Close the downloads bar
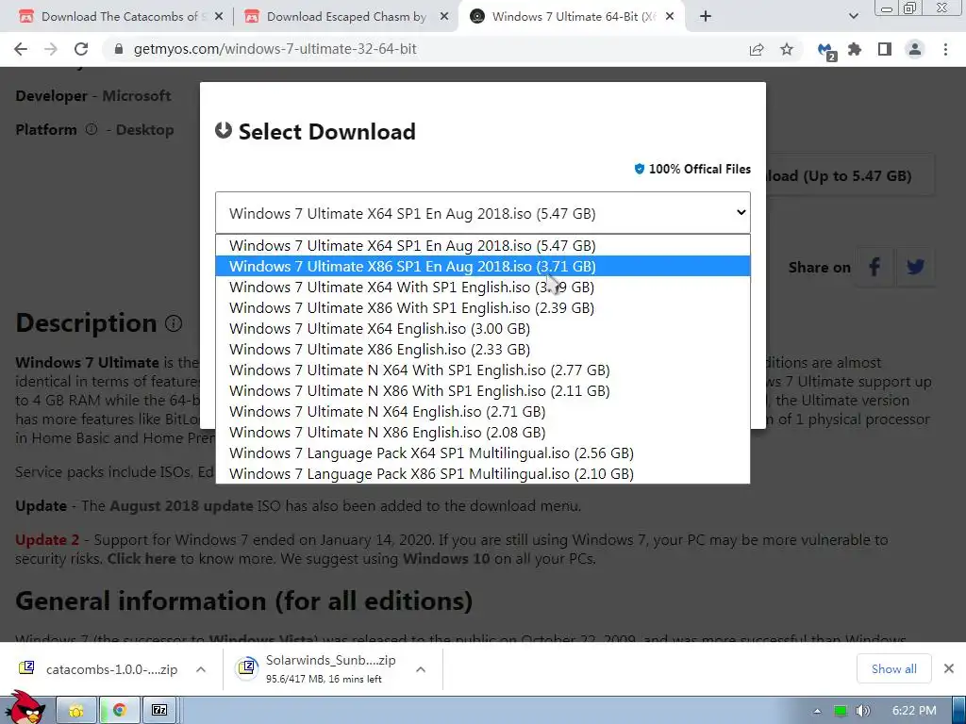The width and height of the screenshot is (966, 724). (x=949, y=668)
